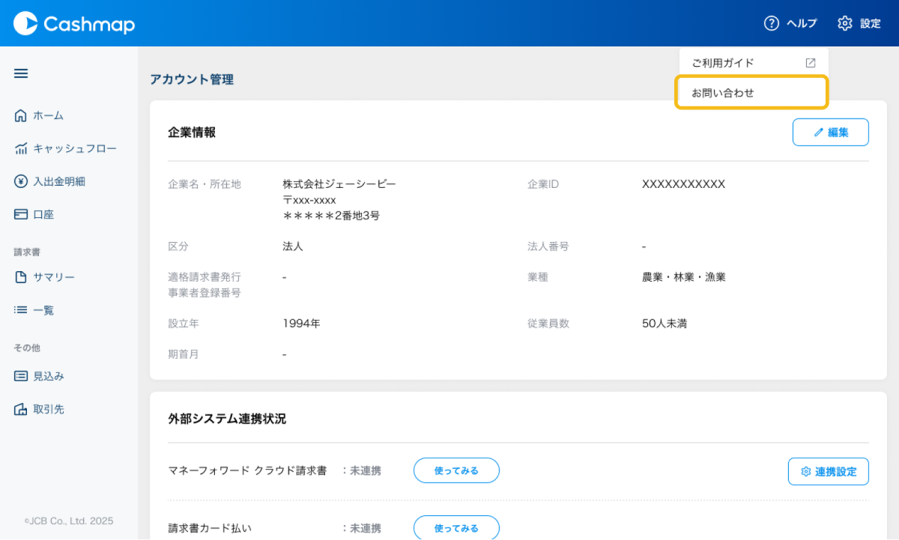Open 連携設定 in 外部システム連携状況
Image resolution: width=899 pixels, height=540 pixels.
pos(828,471)
